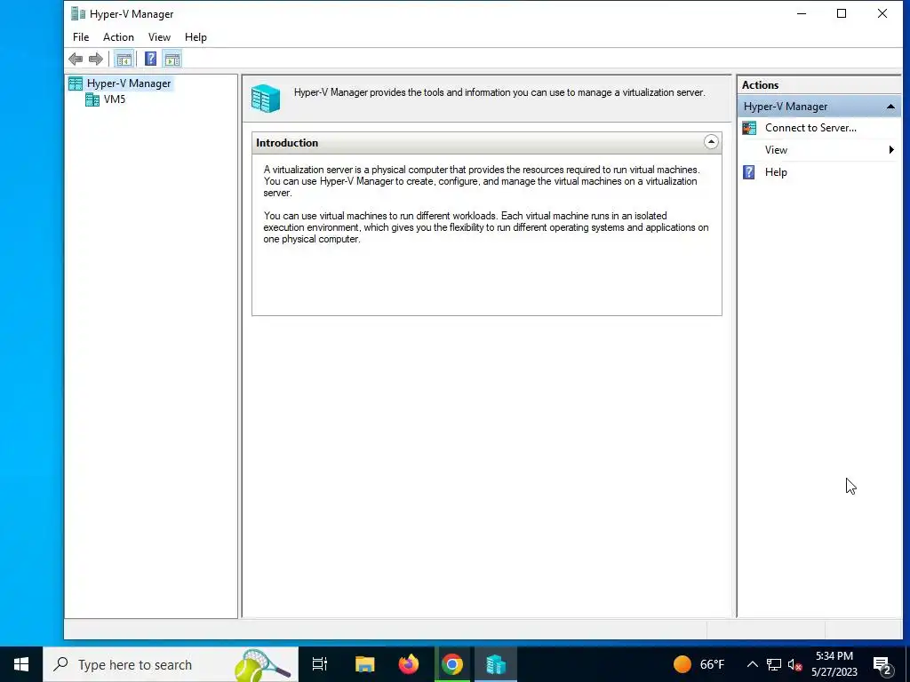Launch Firefox from the taskbar

pos(409,664)
